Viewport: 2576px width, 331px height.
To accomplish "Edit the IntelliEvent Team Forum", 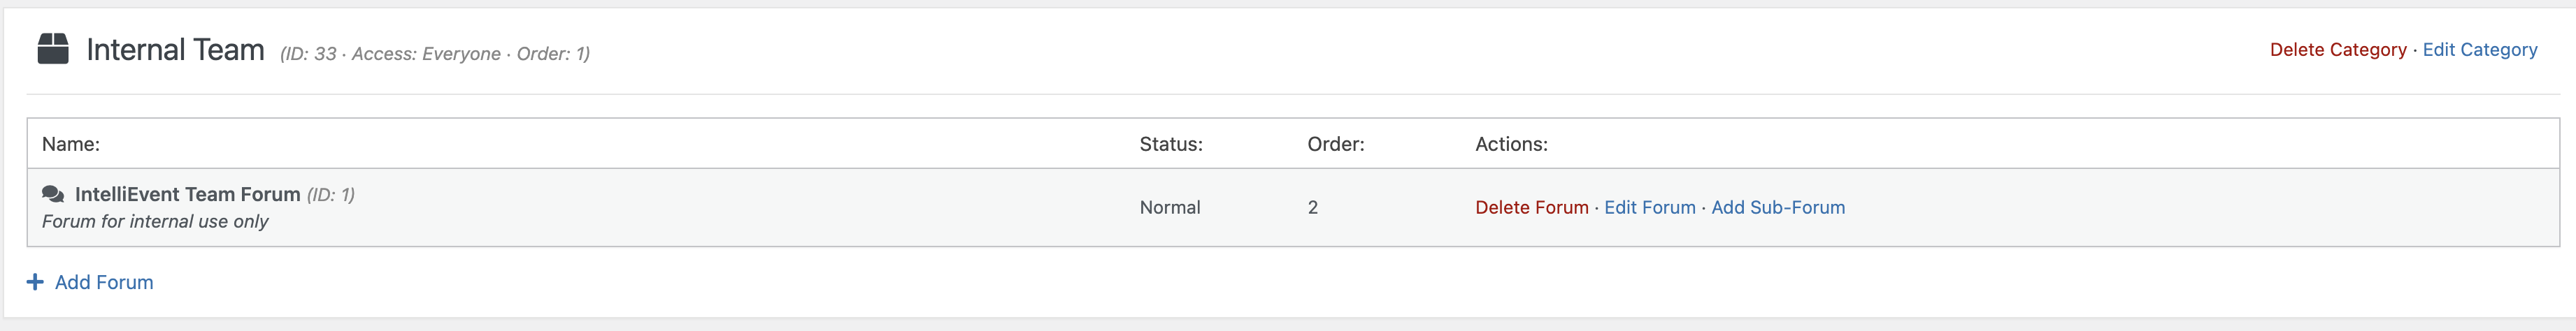I will (x=1649, y=207).
